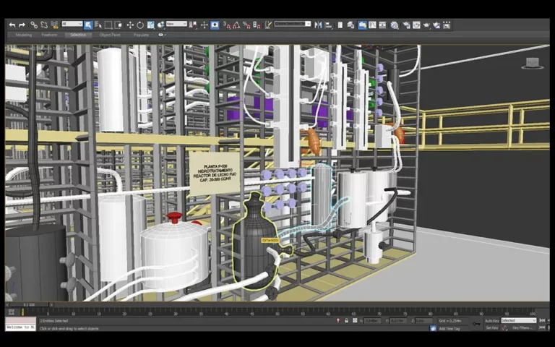Select the Select and Link tool
The width and height of the screenshot is (555, 347).
(34, 25)
